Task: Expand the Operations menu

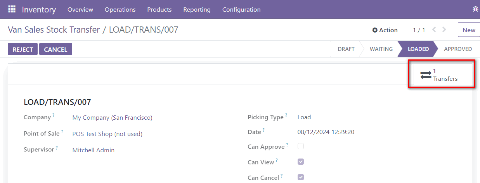Action: [x=120, y=9]
